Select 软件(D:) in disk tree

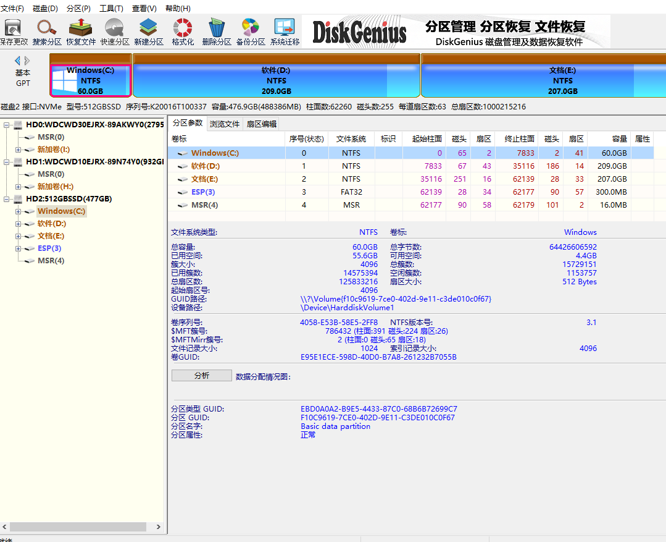click(x=52, y=223)
